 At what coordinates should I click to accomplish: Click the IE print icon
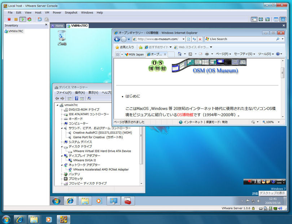click(207, 54)
